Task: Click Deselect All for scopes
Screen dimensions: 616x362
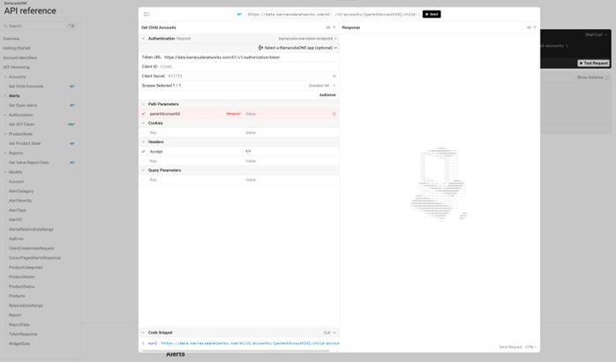Action: point(319,86)
